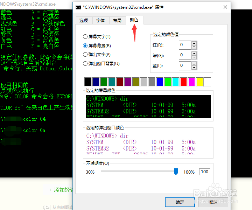Open the cmd icon system menu in properties title bar
This screenshot has width=252, height=210.
[78, 7]
